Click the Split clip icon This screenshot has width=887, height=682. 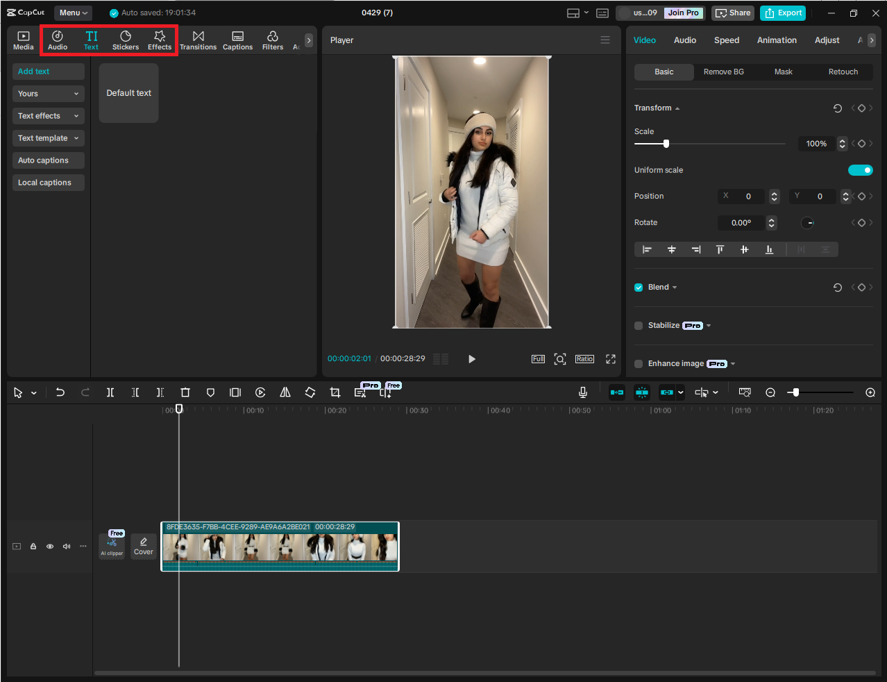[x=110, y=392]
